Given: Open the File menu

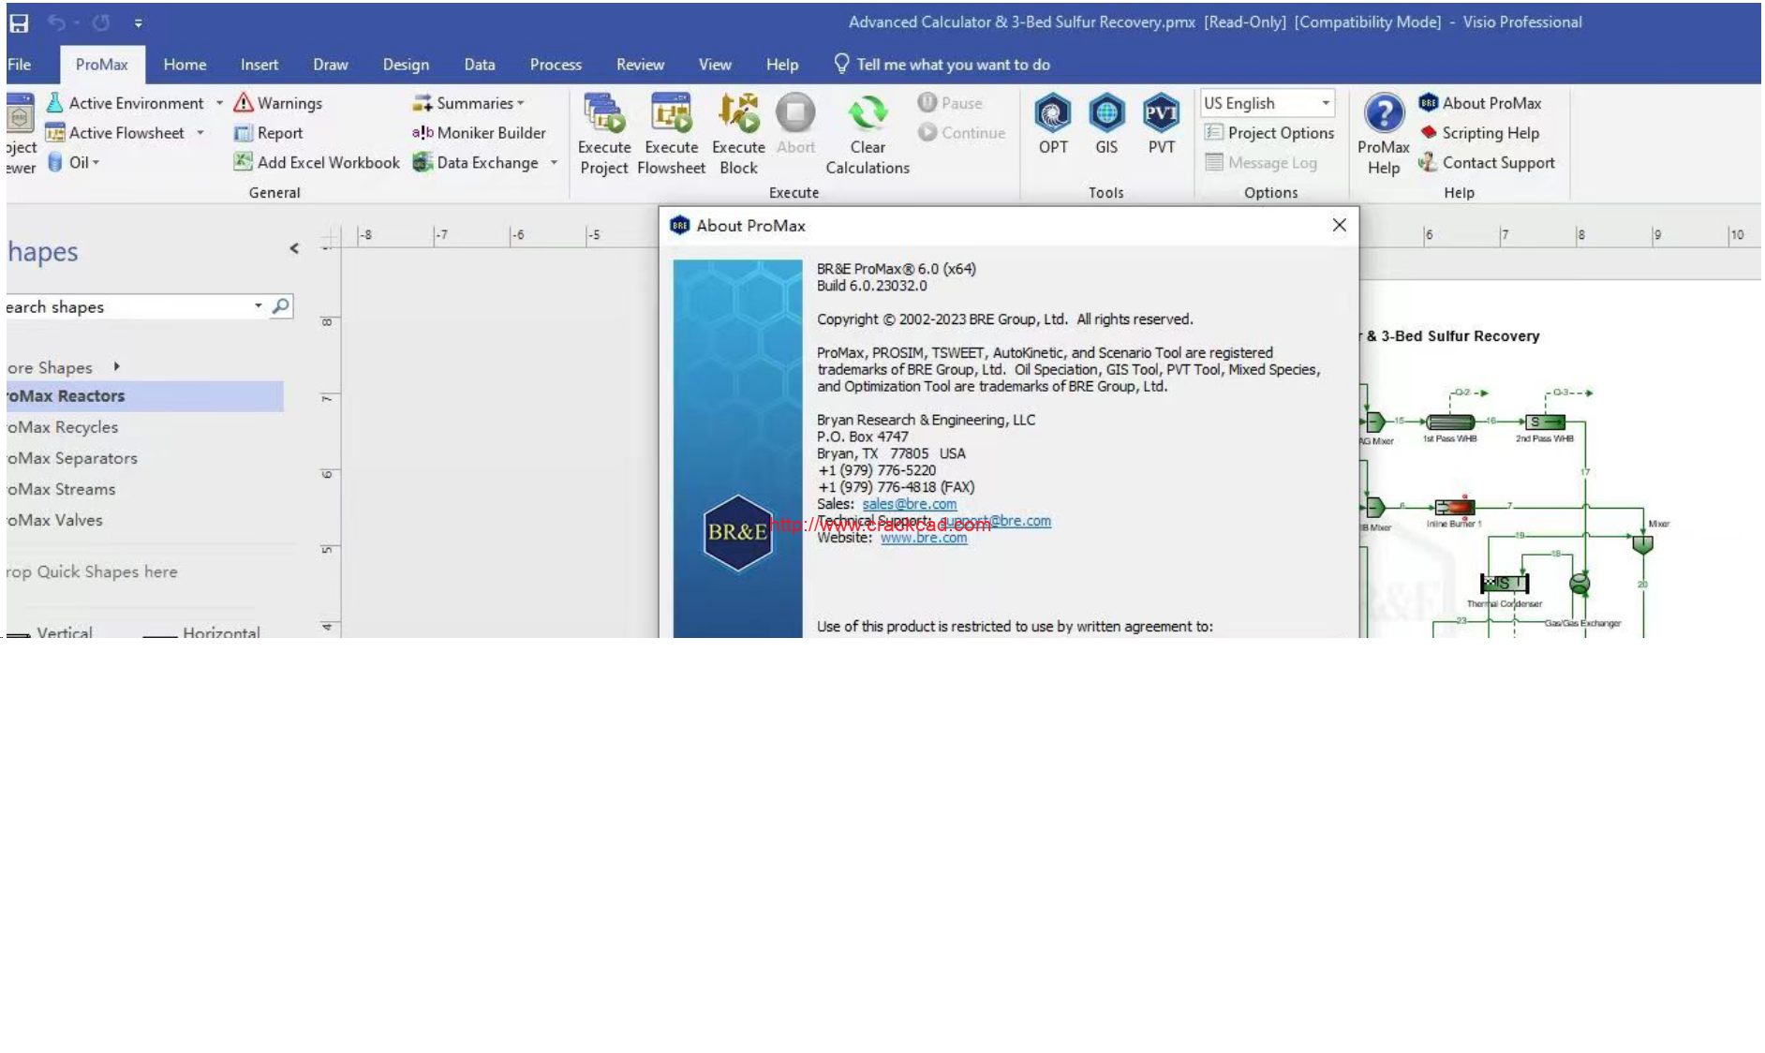Looking at the screenshot, I should click(x=19, y=65).
